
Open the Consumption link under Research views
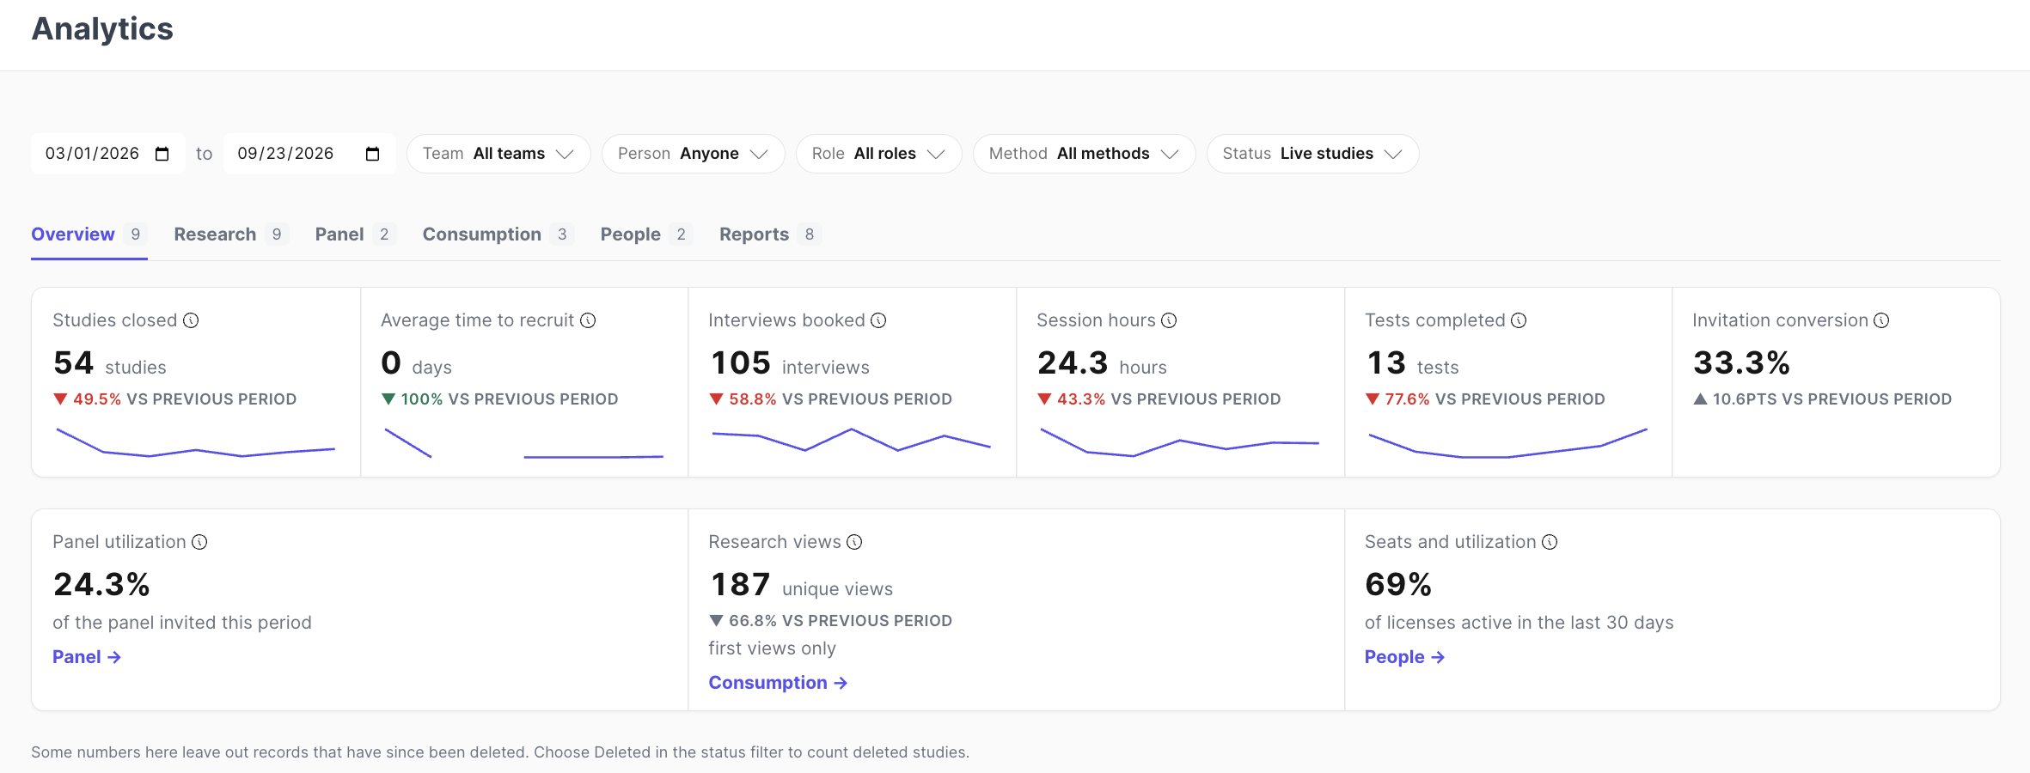778,683
